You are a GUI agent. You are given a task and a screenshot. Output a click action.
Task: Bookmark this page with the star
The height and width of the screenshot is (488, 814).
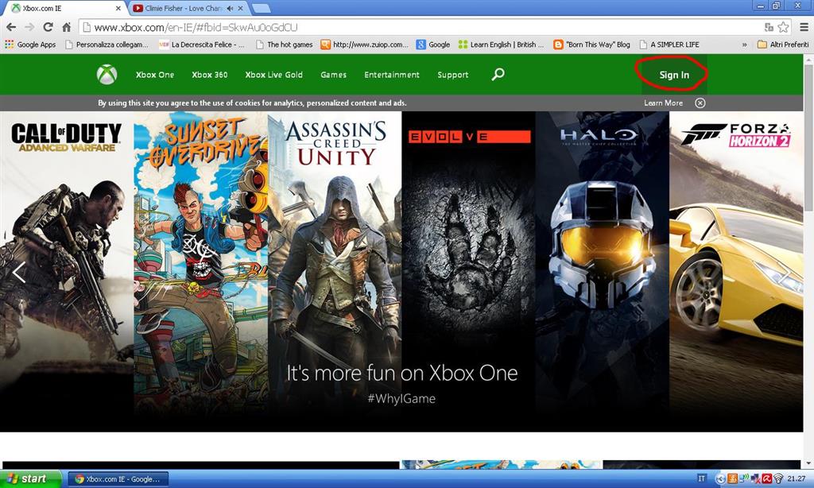pyautogui.click(x=783, y=27)
